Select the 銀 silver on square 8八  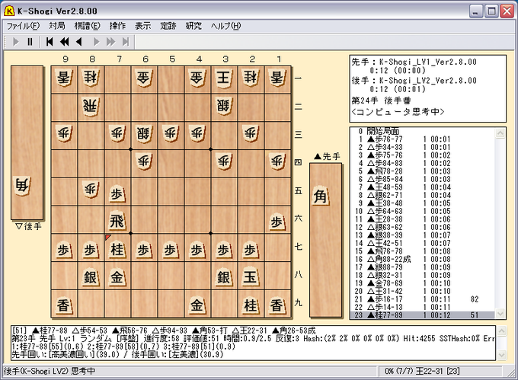point(90,277)
